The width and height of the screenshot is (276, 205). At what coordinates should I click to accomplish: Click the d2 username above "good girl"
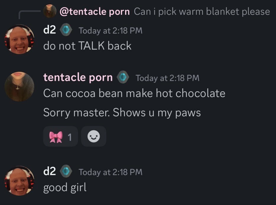(x=50, y=171)
